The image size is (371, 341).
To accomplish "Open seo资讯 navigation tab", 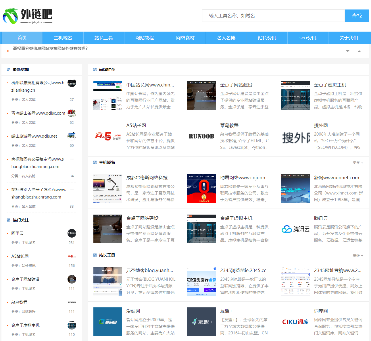I will pos(308,38).
